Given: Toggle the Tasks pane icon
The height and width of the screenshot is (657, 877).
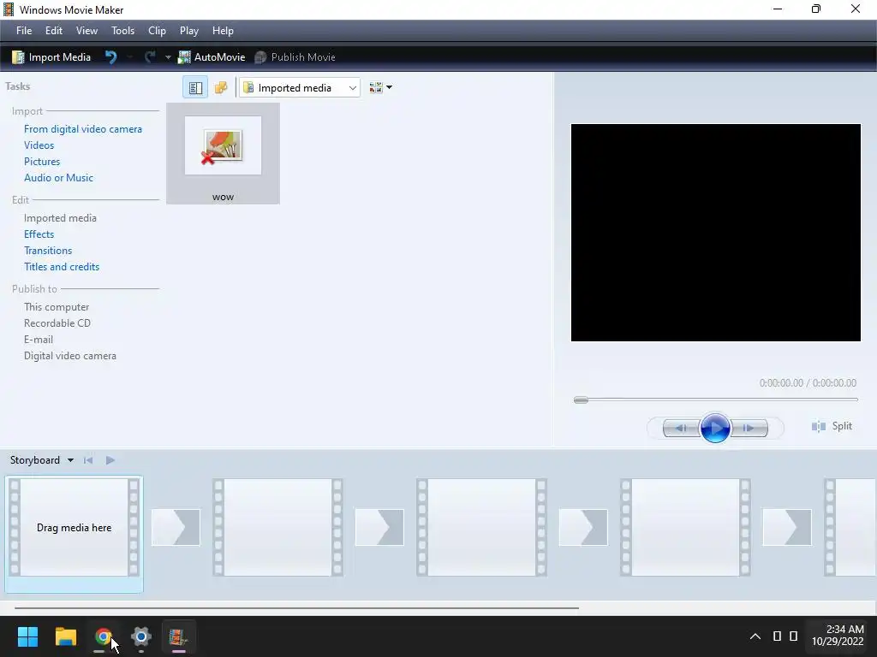Looking at the screenshot, I should tap(195, 88).
